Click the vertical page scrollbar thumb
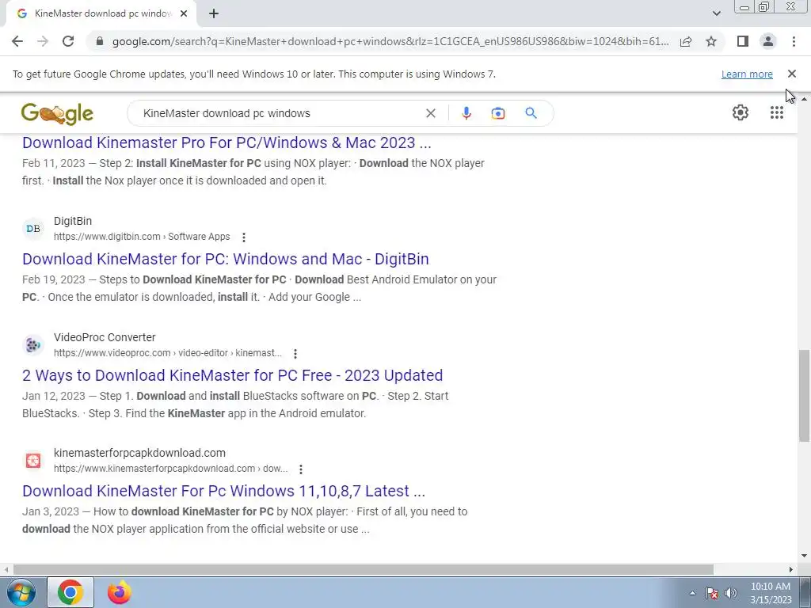The image size is (811, 608). point(804,396)
